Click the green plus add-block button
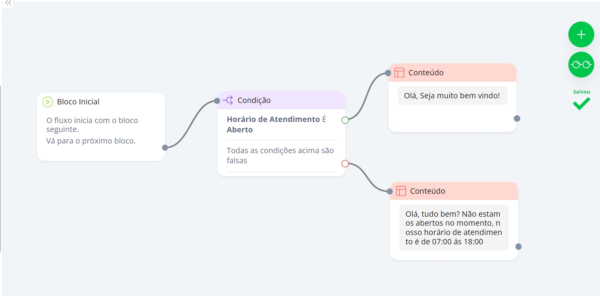The height and width of the screenshot is (296, 600). (581, 34)
